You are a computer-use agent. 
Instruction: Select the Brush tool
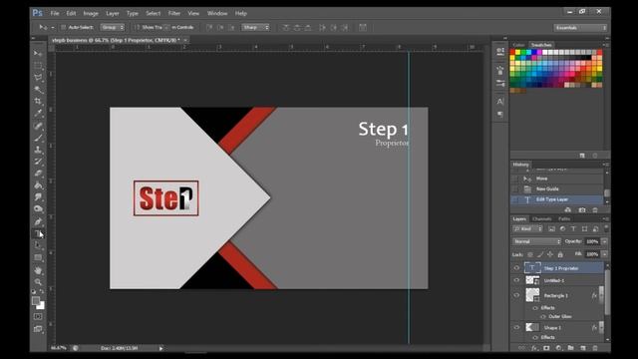(x=38, y=138)
